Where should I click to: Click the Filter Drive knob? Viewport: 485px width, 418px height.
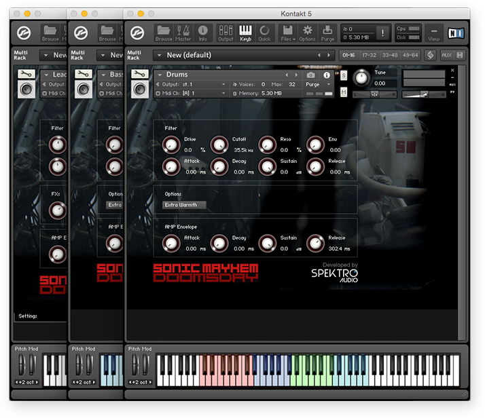171,145
